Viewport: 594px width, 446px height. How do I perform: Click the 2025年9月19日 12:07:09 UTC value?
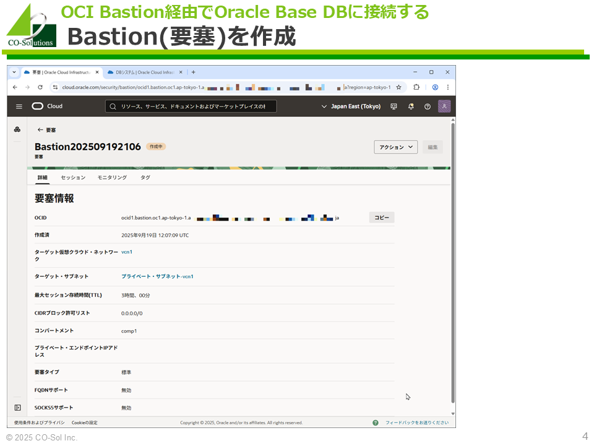coord(155,235)
